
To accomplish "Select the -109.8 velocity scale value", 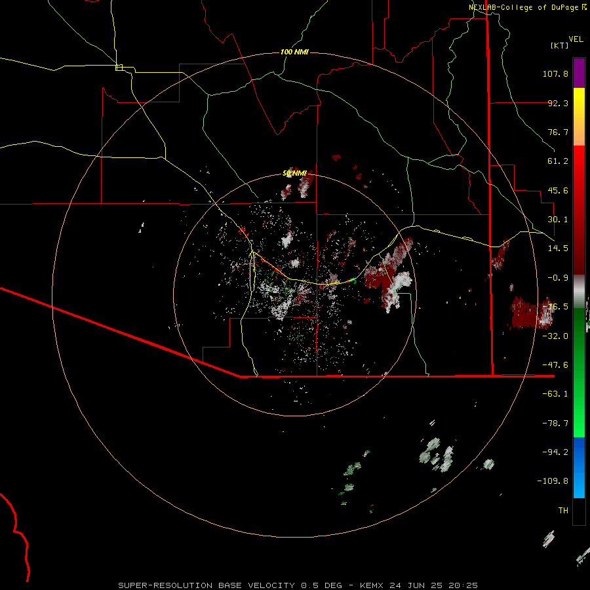I will click(553, 481).
